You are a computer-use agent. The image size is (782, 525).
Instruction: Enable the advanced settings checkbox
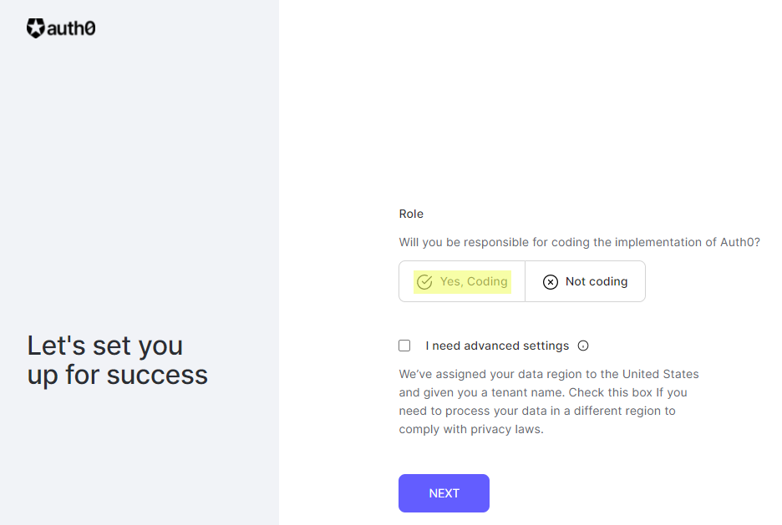click(x=405, y=346)
